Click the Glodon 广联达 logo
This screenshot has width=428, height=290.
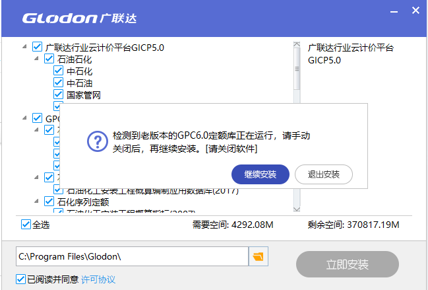79,18
